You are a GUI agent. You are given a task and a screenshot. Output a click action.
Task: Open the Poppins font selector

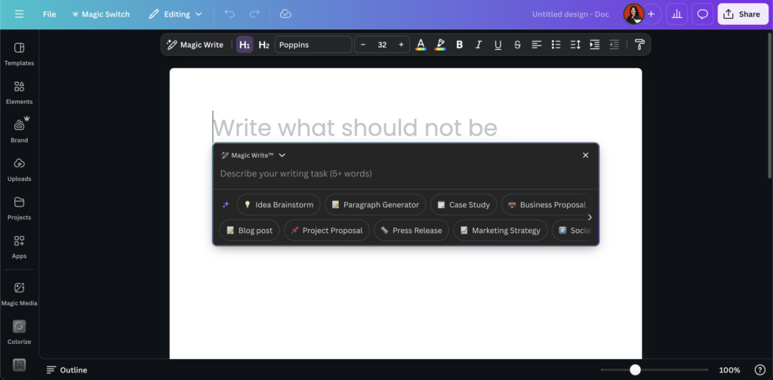pos(313,44)
